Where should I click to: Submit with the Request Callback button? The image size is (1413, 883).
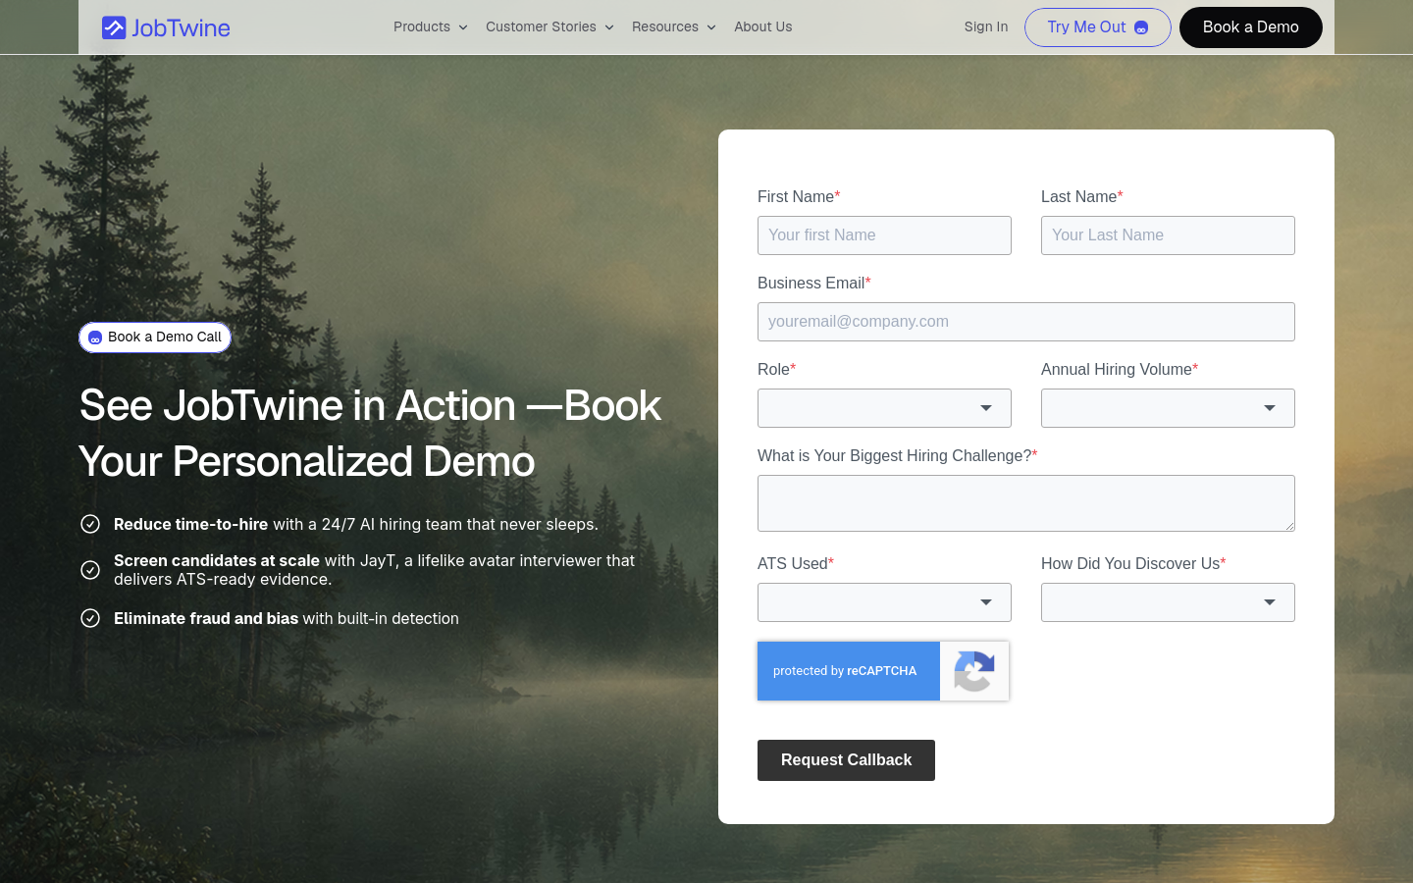click(x=846, y=760)
